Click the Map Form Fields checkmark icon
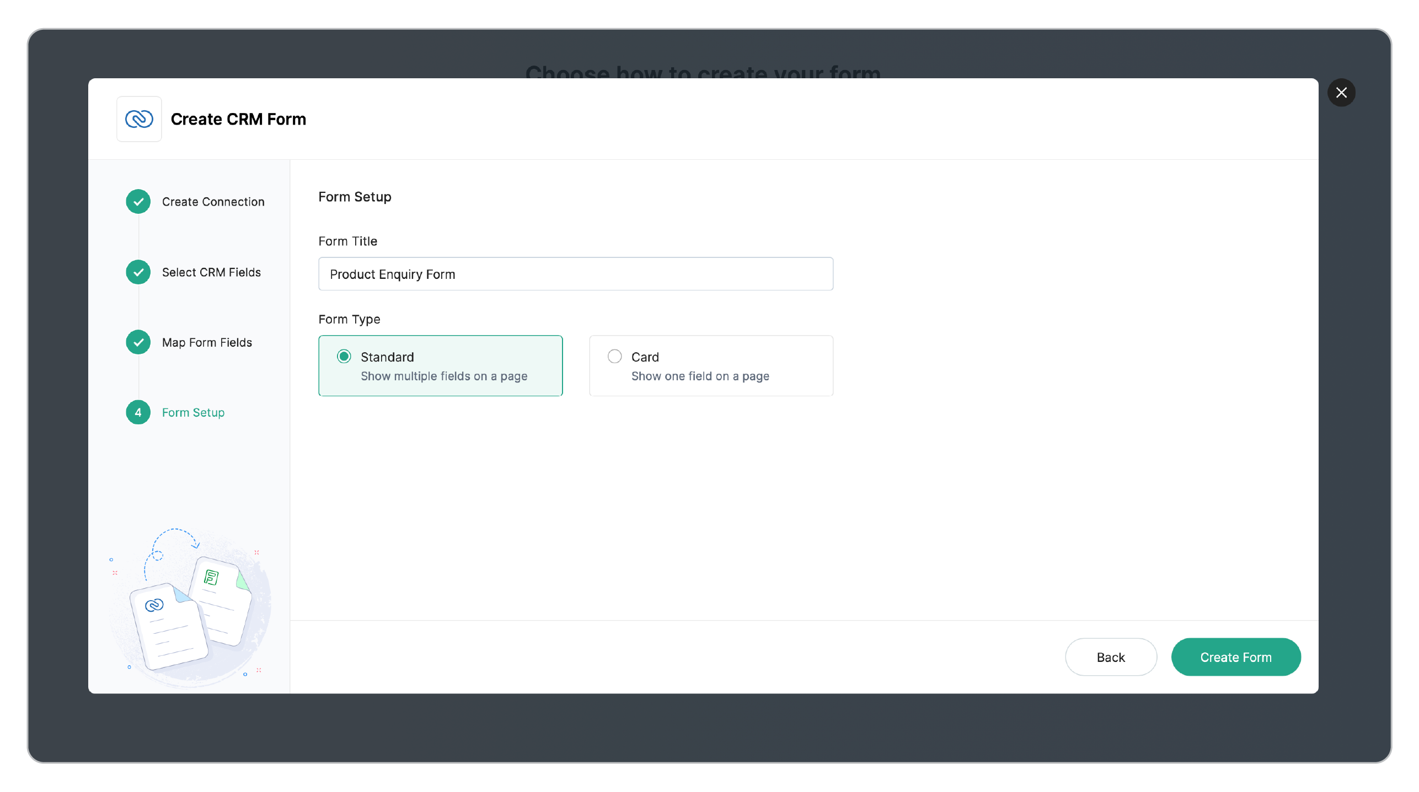The width and height of the screenshot is (1419, 792). point(137,342)
